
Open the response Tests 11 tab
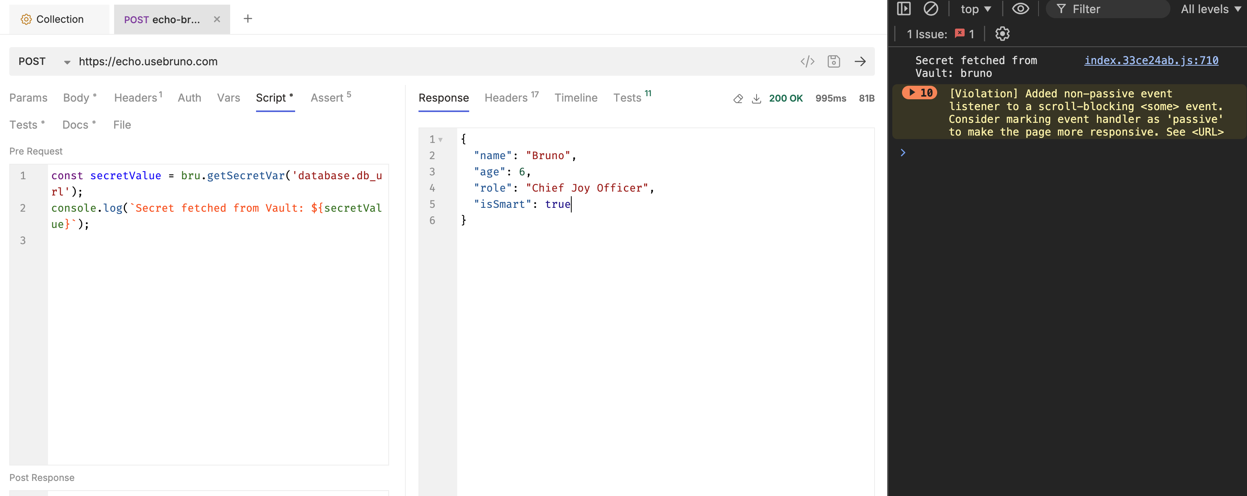[632, 98]
